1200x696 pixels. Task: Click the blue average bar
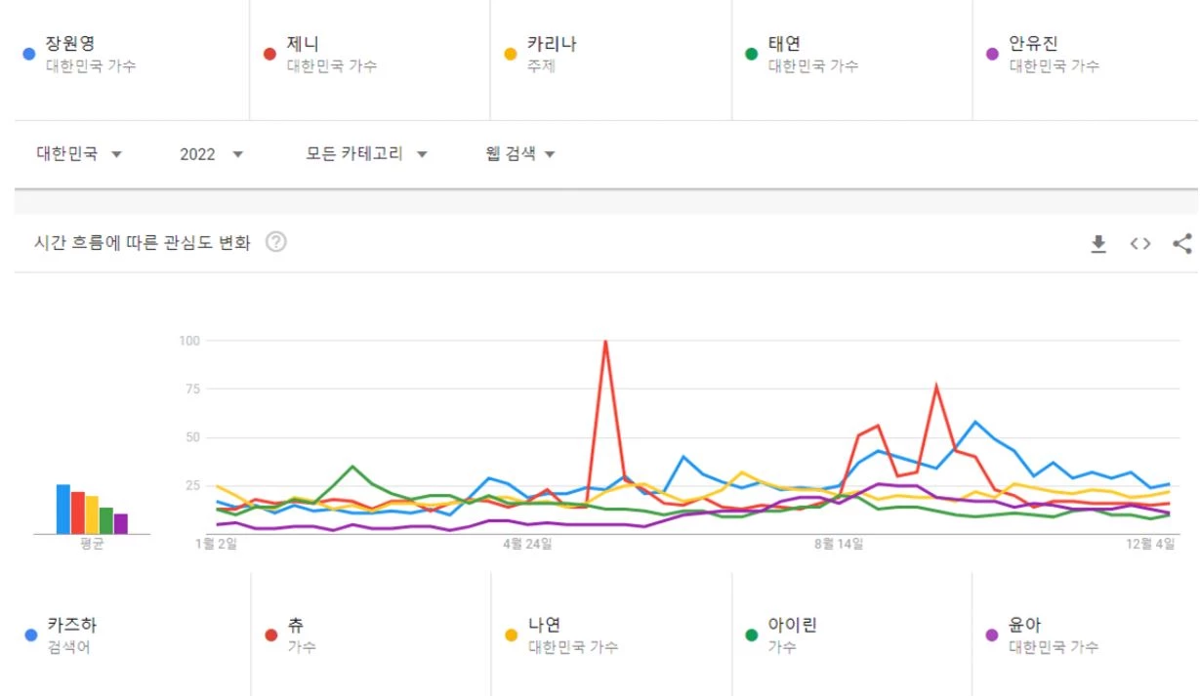63,509
